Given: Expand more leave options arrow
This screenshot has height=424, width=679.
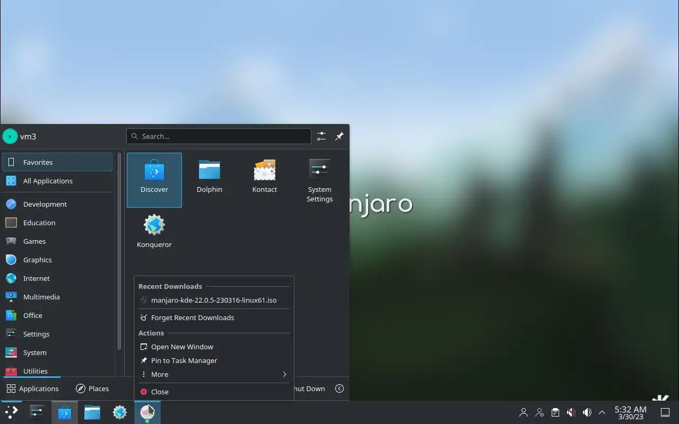Looking at the screenshot, I should coord(339,388).
